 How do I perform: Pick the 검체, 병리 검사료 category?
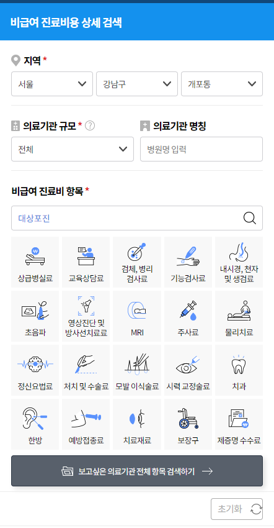(137, 262)
